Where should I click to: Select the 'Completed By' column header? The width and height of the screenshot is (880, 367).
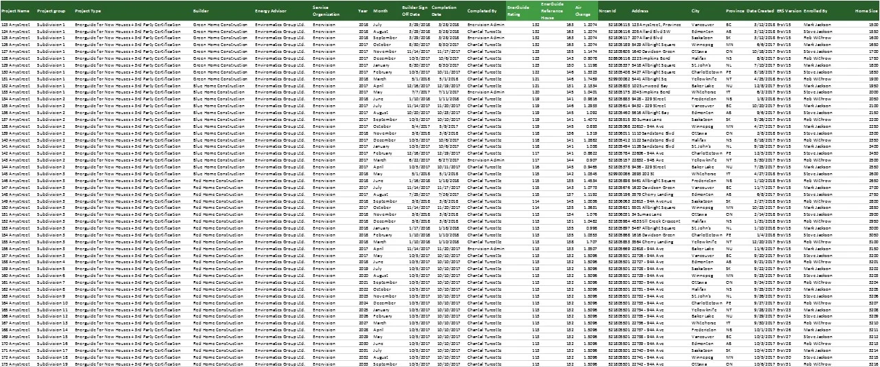click(482, 12)
